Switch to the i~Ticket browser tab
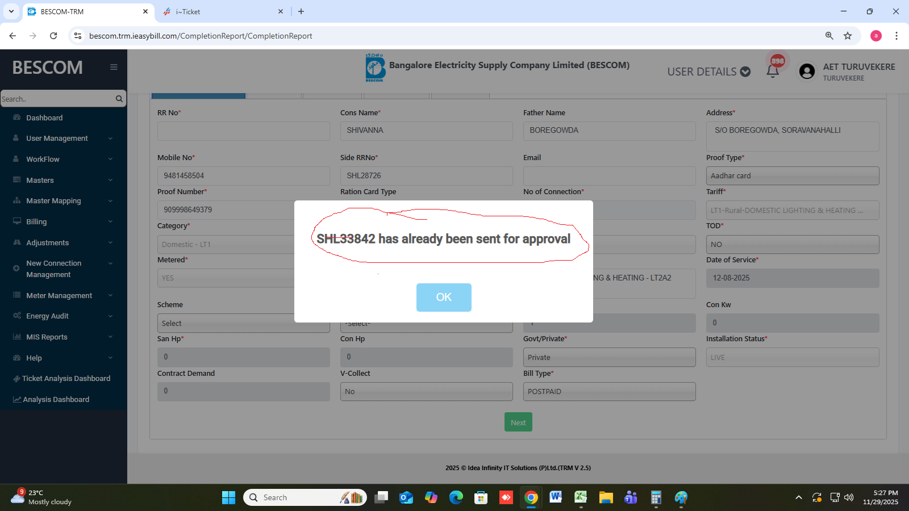 223,11
